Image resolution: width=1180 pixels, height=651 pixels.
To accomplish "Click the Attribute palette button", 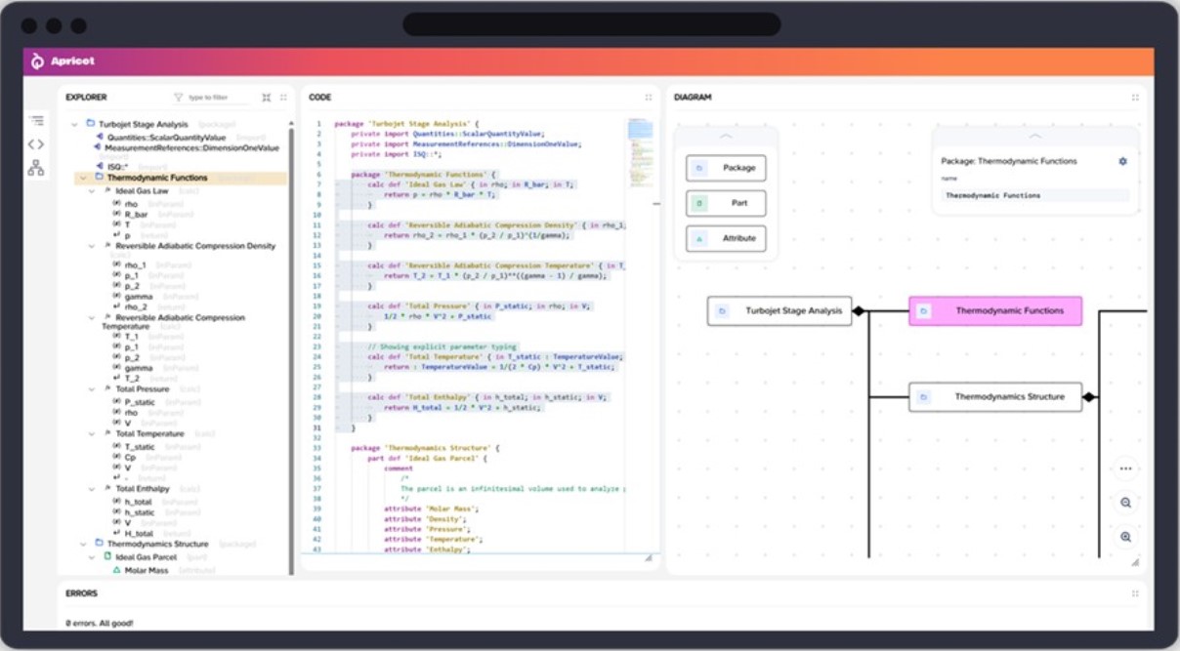I will [726, 239].
